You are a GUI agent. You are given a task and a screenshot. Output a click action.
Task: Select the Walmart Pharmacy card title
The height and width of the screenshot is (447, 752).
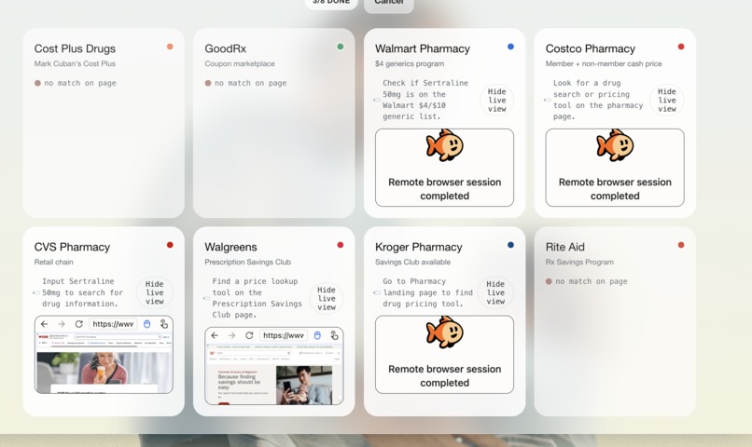(x=423, y=48)
